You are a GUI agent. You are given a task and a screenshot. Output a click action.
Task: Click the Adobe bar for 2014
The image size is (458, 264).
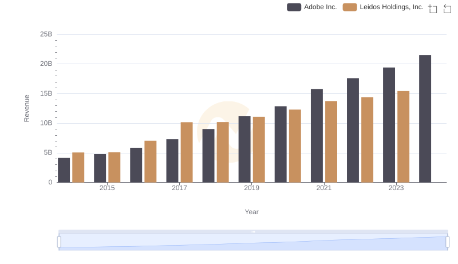64,170
